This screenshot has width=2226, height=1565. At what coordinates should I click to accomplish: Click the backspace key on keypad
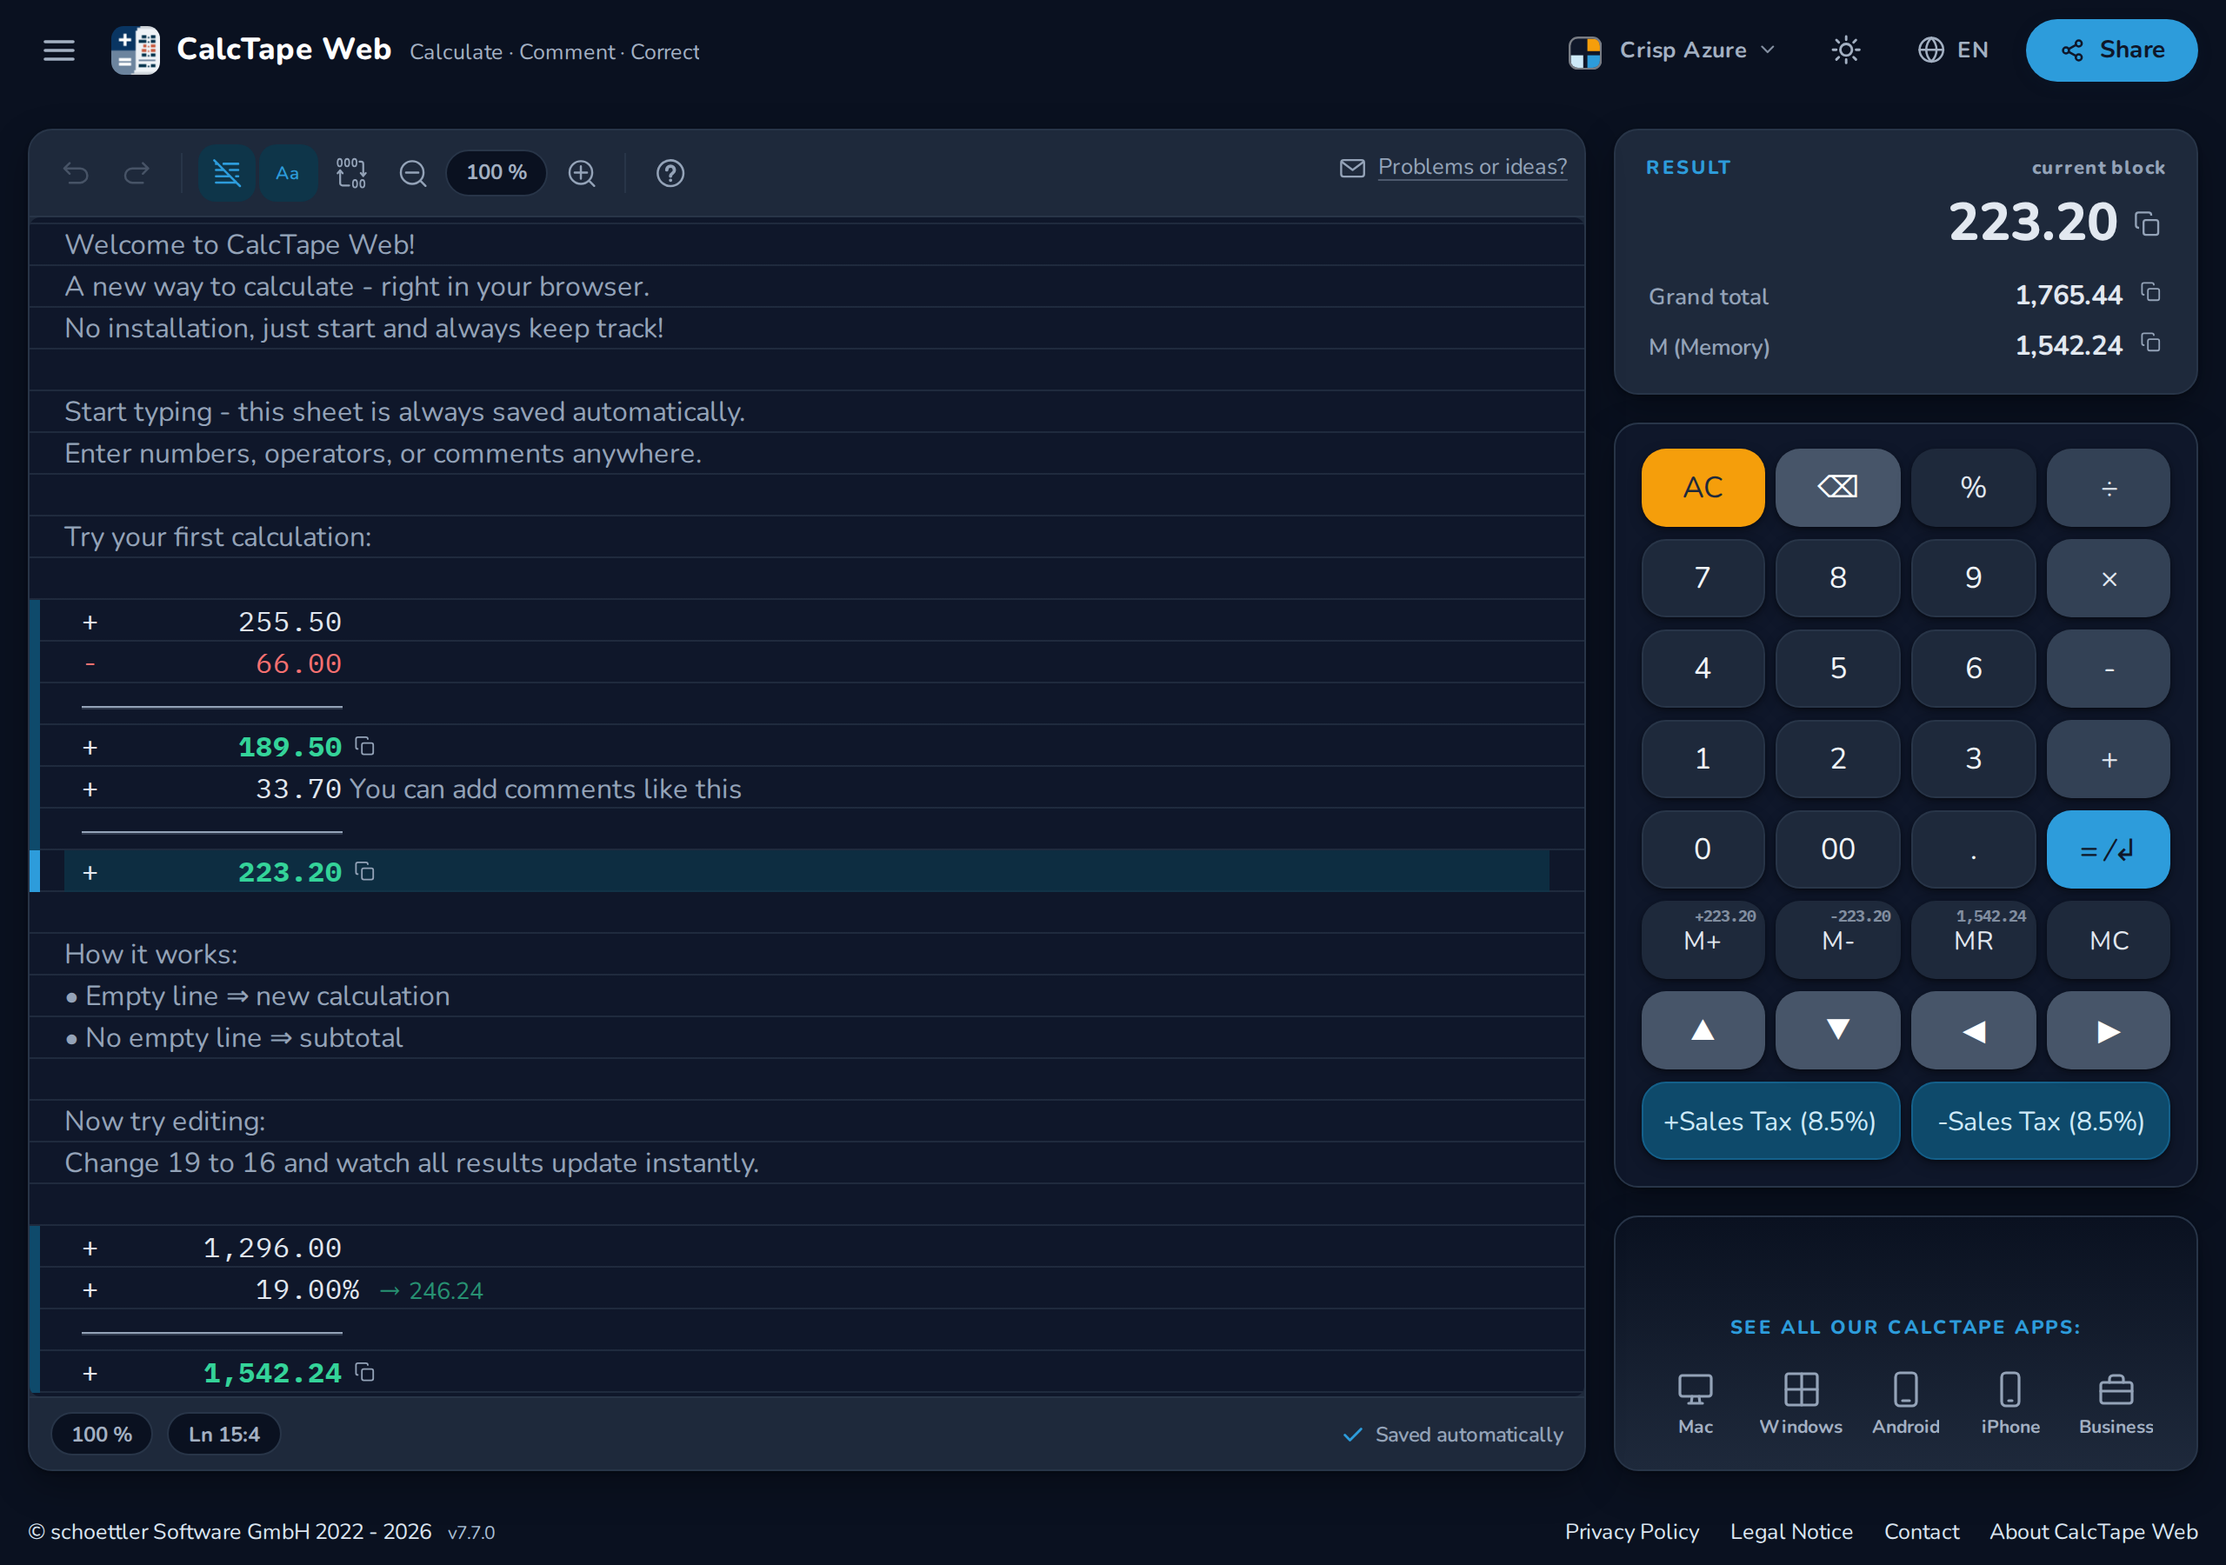pyautogui.click(x=1837, y=487)
